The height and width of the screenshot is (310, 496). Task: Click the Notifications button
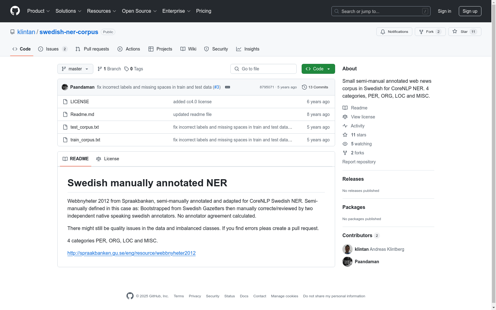click(394, 32)
